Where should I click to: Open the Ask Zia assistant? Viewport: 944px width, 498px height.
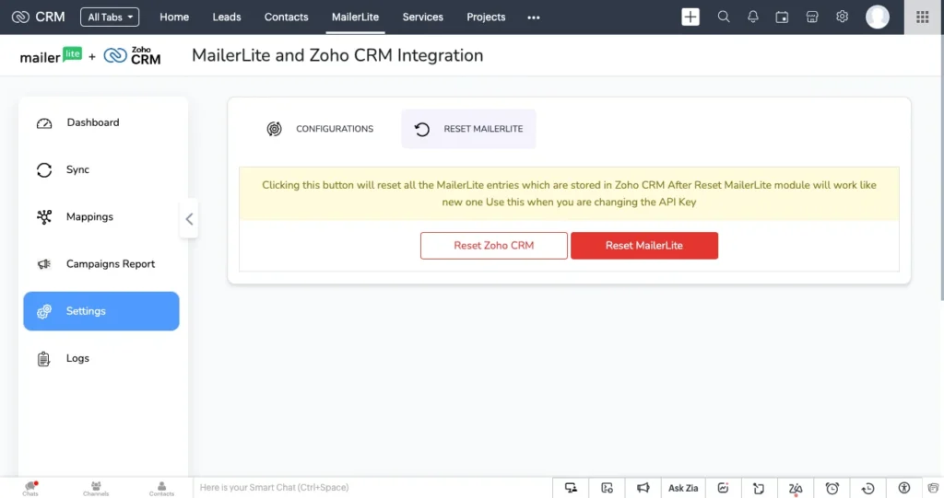[x=683, y=488]
